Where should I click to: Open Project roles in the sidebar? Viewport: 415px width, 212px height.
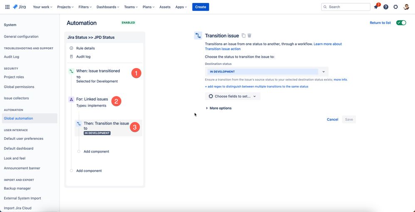point(14,77)
